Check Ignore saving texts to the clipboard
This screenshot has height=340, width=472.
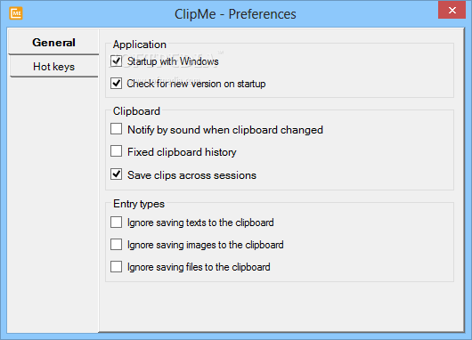point(116,223)
